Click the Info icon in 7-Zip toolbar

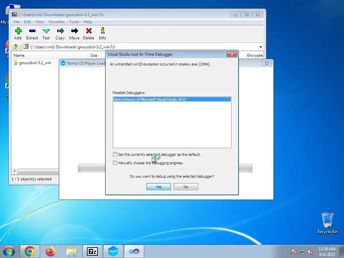tap(102, 34)
